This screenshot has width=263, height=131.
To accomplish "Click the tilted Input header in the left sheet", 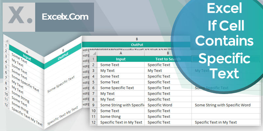I will (x=27, y=57).
